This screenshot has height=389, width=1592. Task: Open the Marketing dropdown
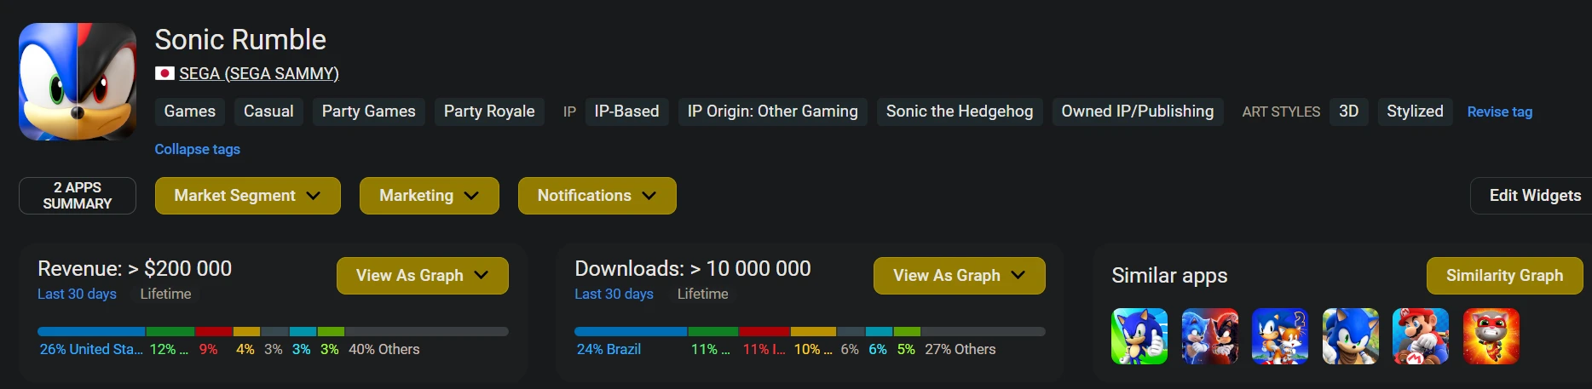429,196
